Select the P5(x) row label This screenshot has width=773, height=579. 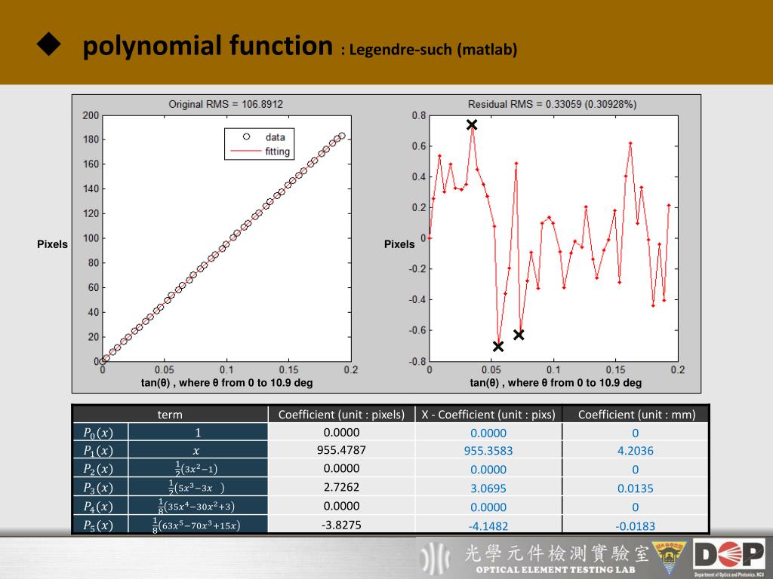click(x=98, y=525)
